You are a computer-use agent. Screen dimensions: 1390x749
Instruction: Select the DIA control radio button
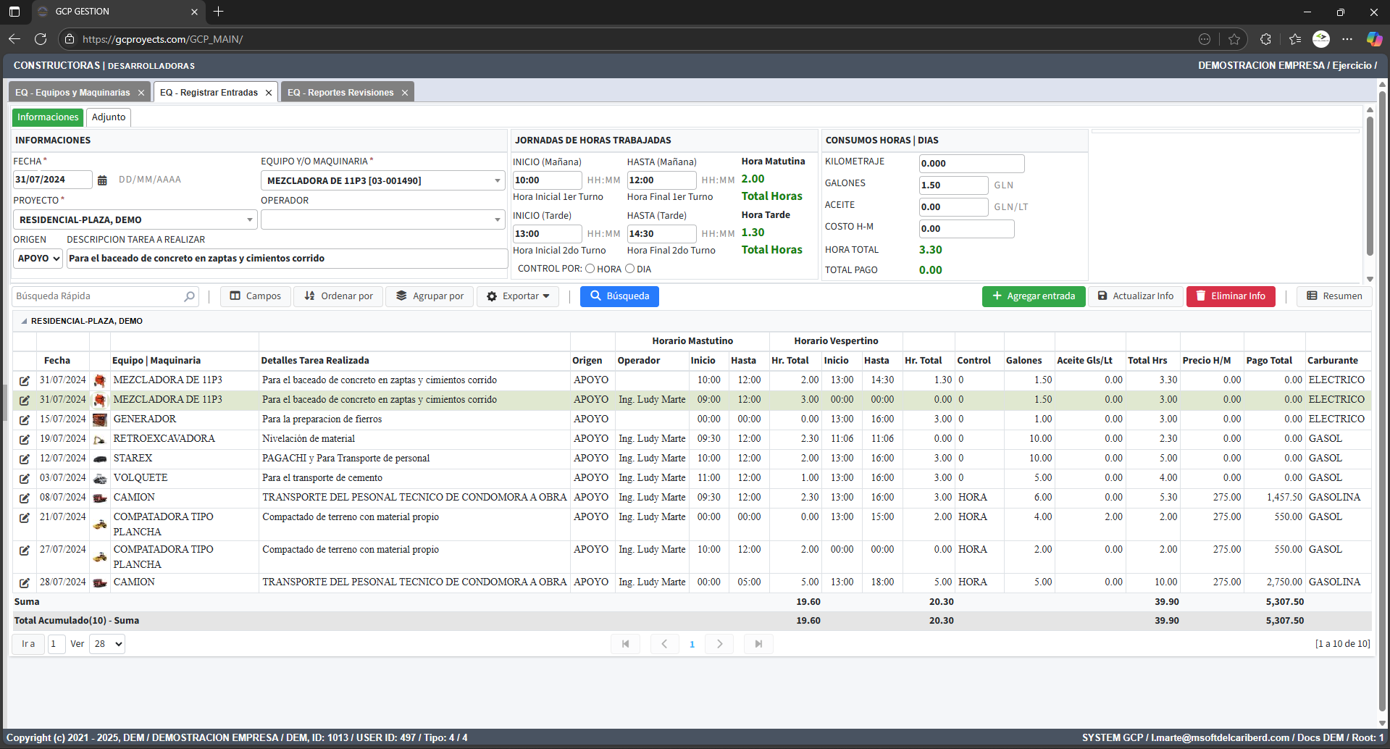click(x=630, y=269)
